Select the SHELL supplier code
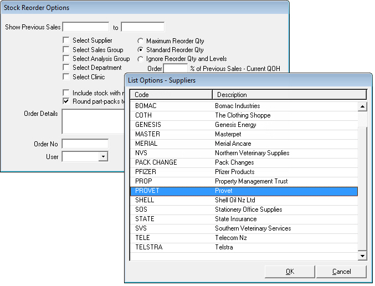The image size is (375, 286). coord(145,200)
